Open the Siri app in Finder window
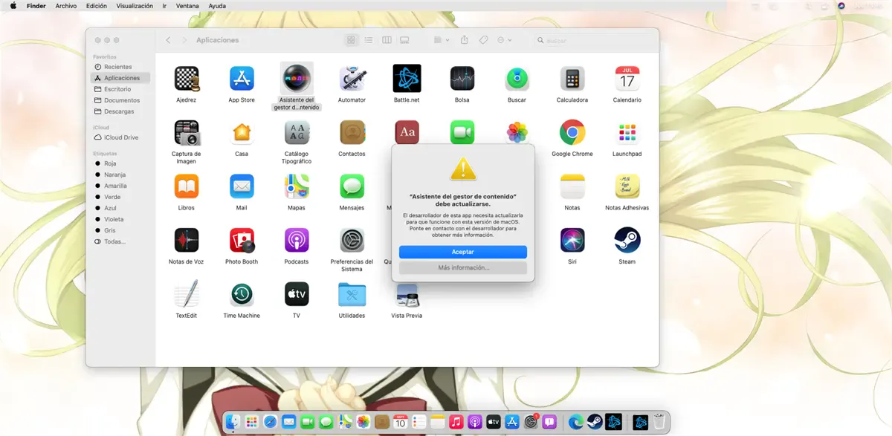 (572, 241)
